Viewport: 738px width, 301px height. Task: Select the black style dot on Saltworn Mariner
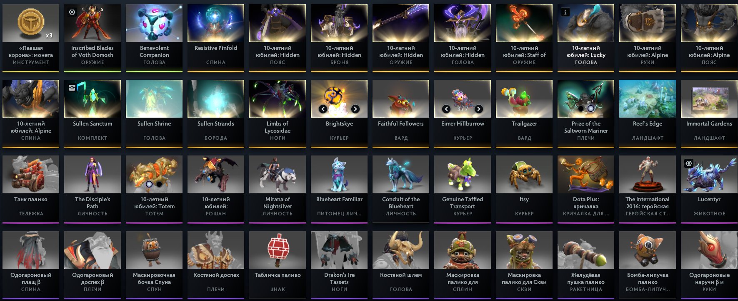(580, 109)
